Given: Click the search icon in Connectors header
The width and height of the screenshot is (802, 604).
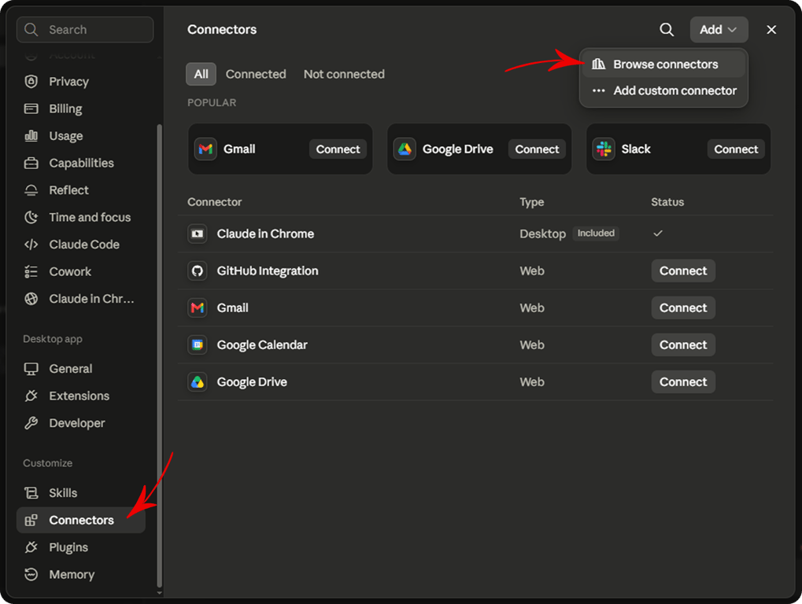Looking at the screenshot, I should coord(667,30).
